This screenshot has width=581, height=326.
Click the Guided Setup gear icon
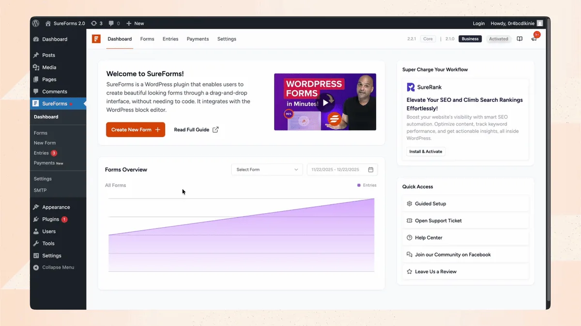click(x=410, y=203)
